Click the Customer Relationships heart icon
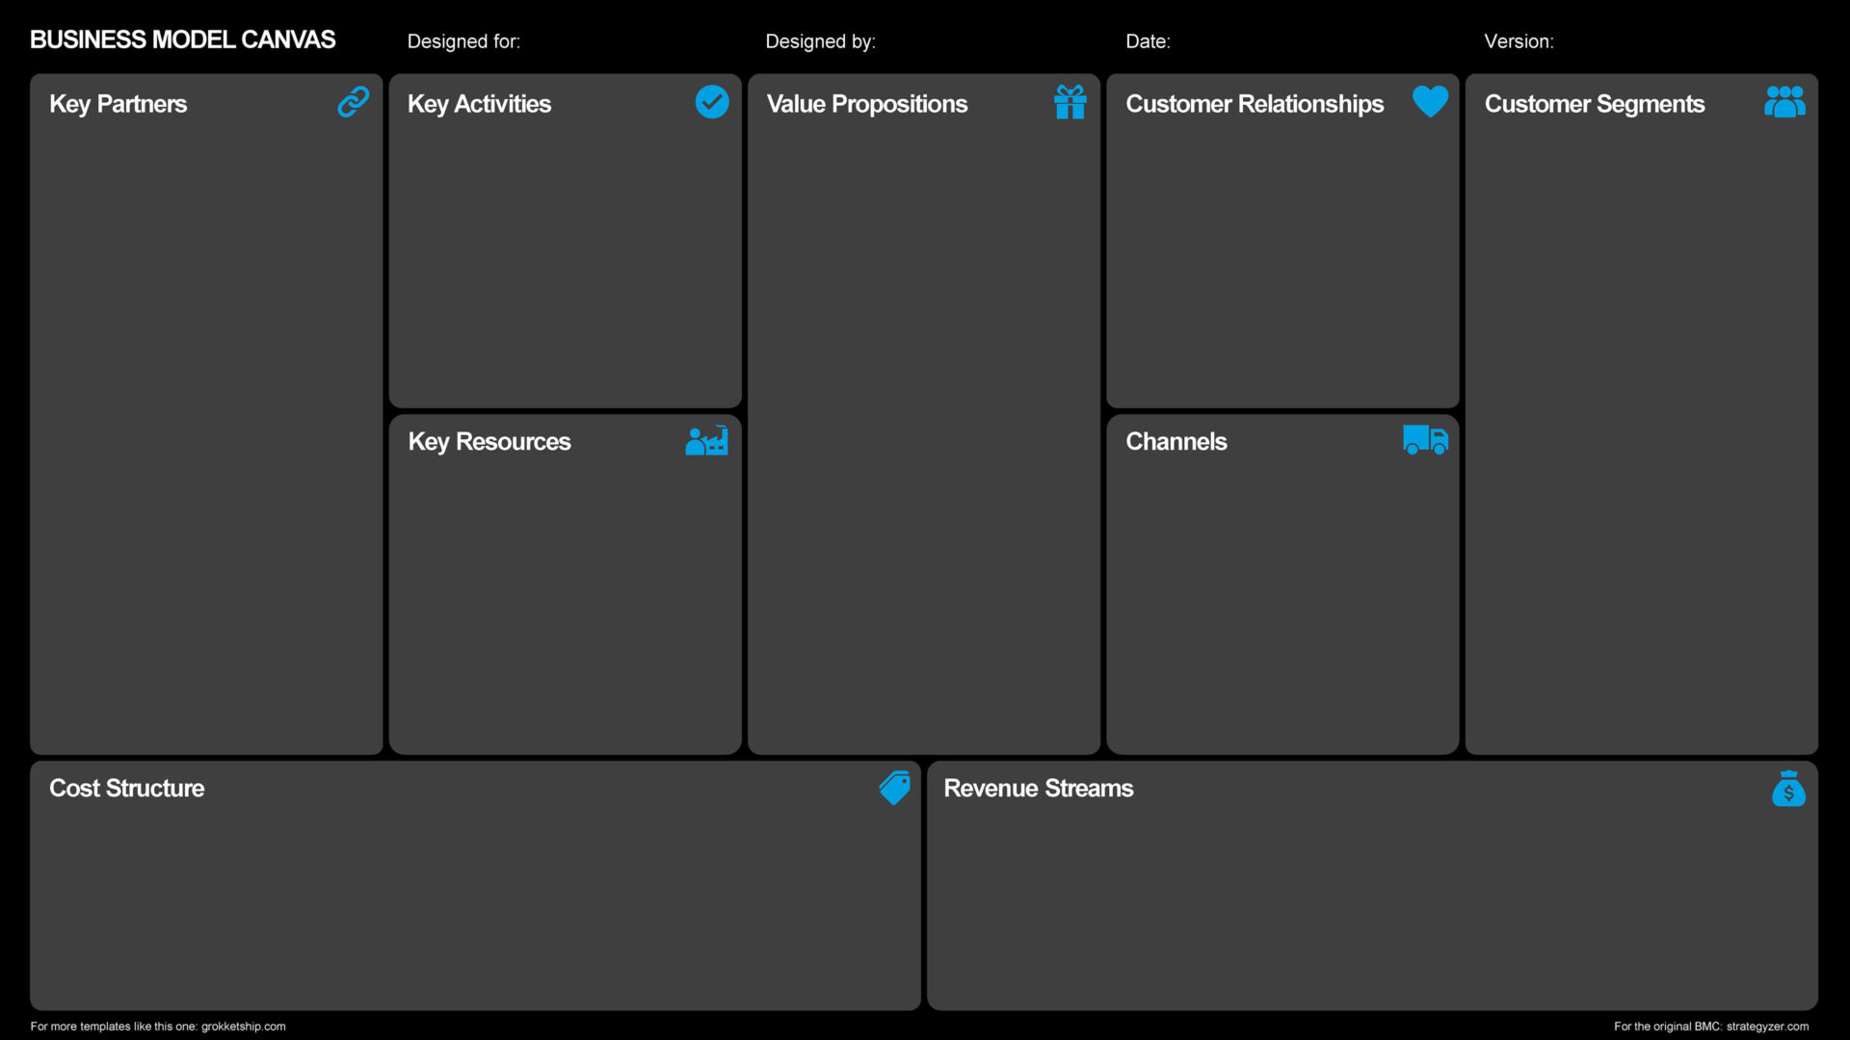This screenshot has width=1850, height=1040. tap(1426, 103)
